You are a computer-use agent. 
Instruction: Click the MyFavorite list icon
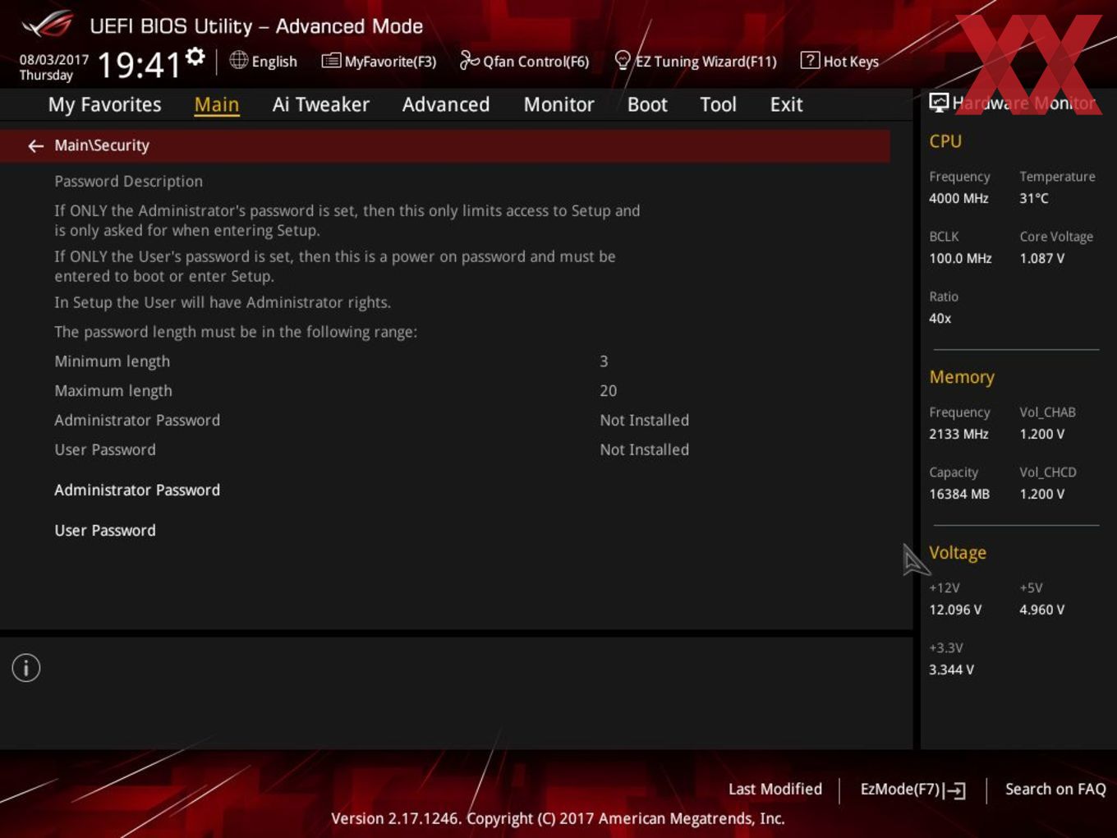tap(331, 61)
